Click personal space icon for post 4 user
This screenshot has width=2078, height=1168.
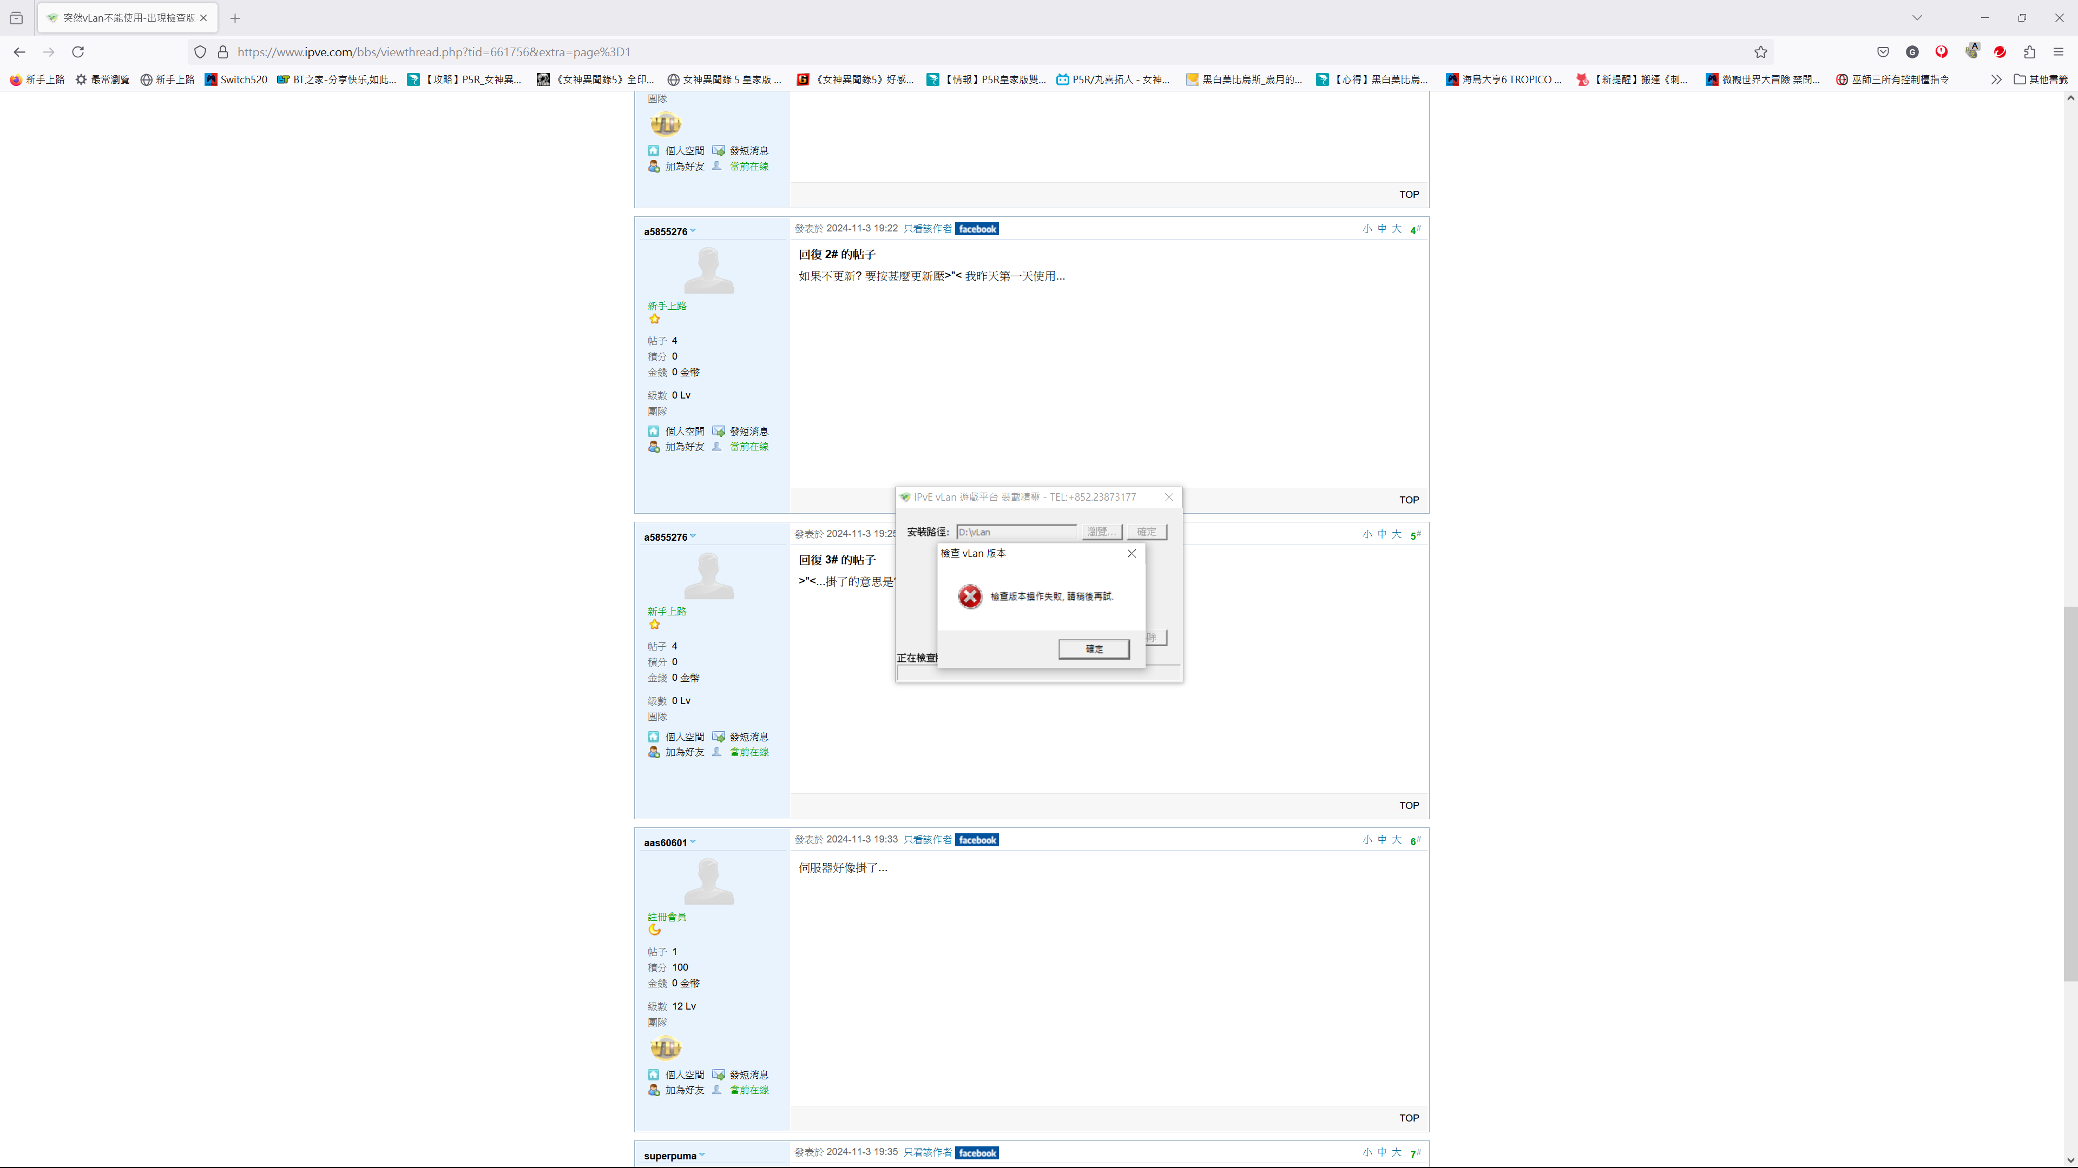653,432
